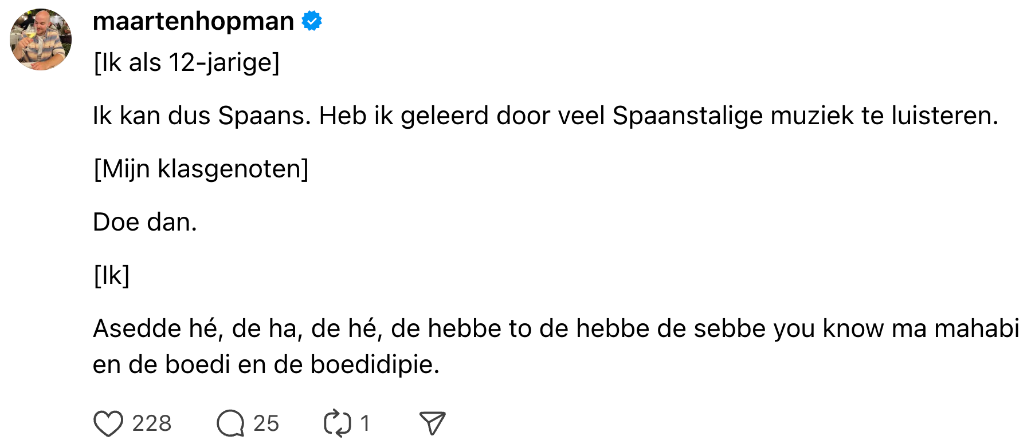Click the standalone "[Ik]" line
Image resolution: width=1035 pixels, height=444 pixels.
(x=112, y=275)
